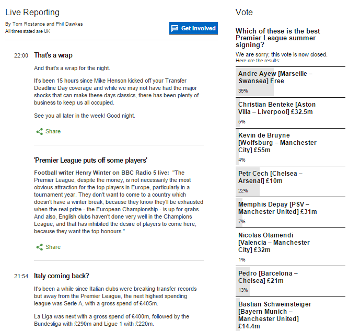This screenshot has height=331, width=360.
Task: Click the That's a wrap headline
Action: [x=53, y=55]
